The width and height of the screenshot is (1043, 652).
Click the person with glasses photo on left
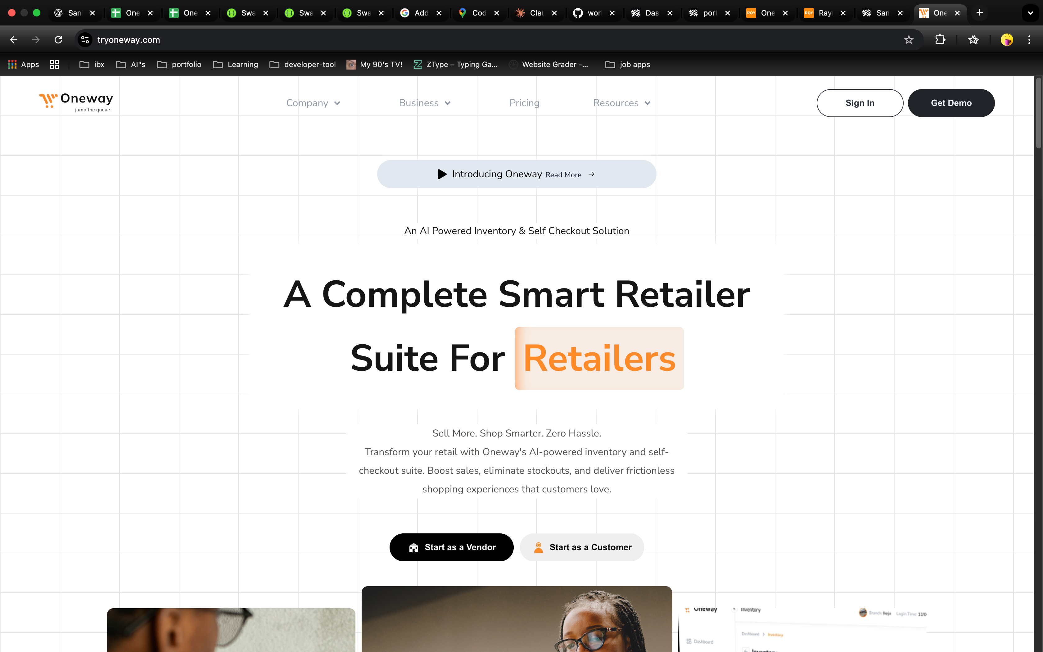[231, 630]
